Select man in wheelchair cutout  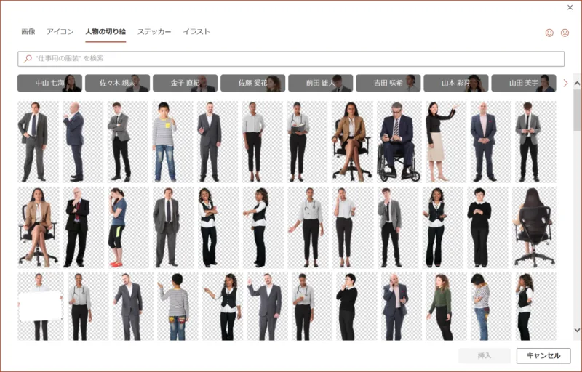coord(399,142)
